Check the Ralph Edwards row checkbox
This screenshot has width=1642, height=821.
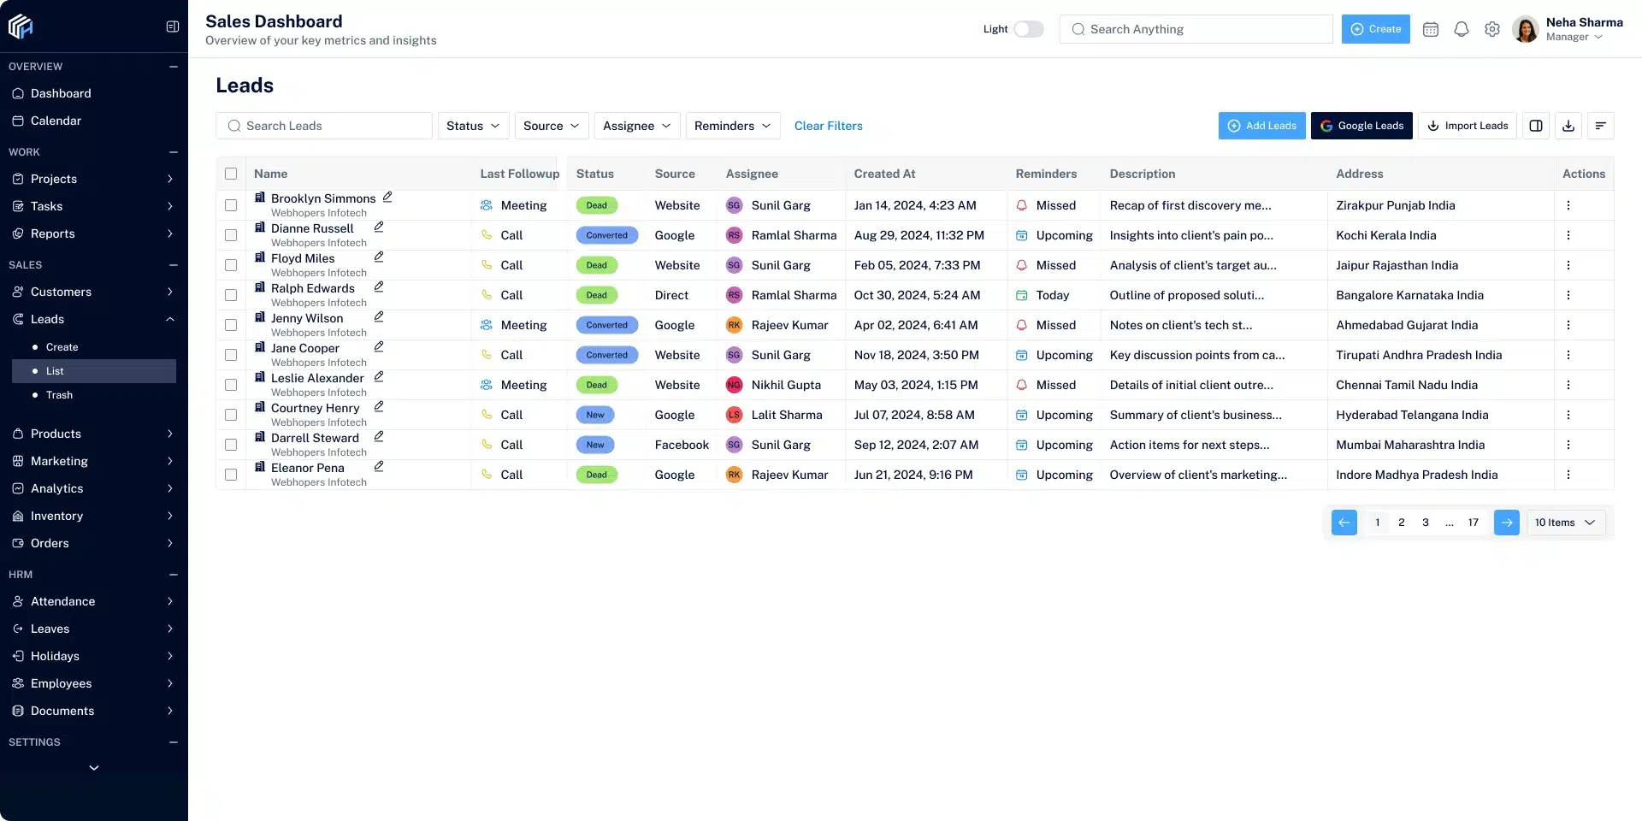(231, 295)
